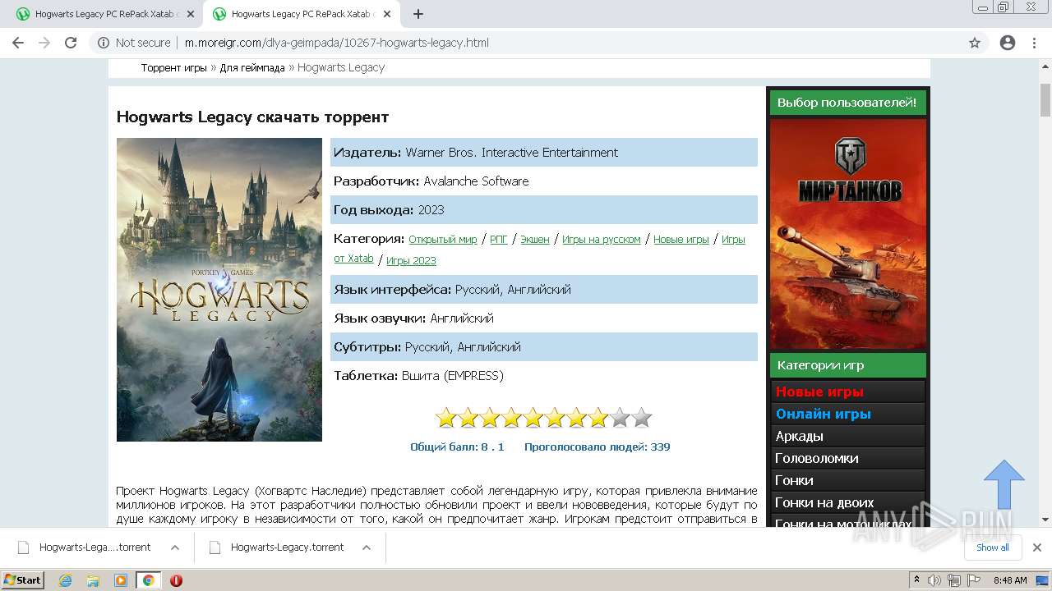
Task: Click the red Opera taskbar icon
Action: [176, 580]
